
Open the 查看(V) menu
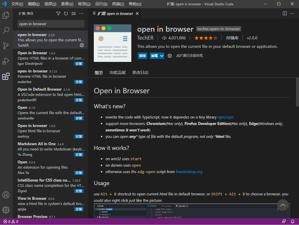point(67,4)
